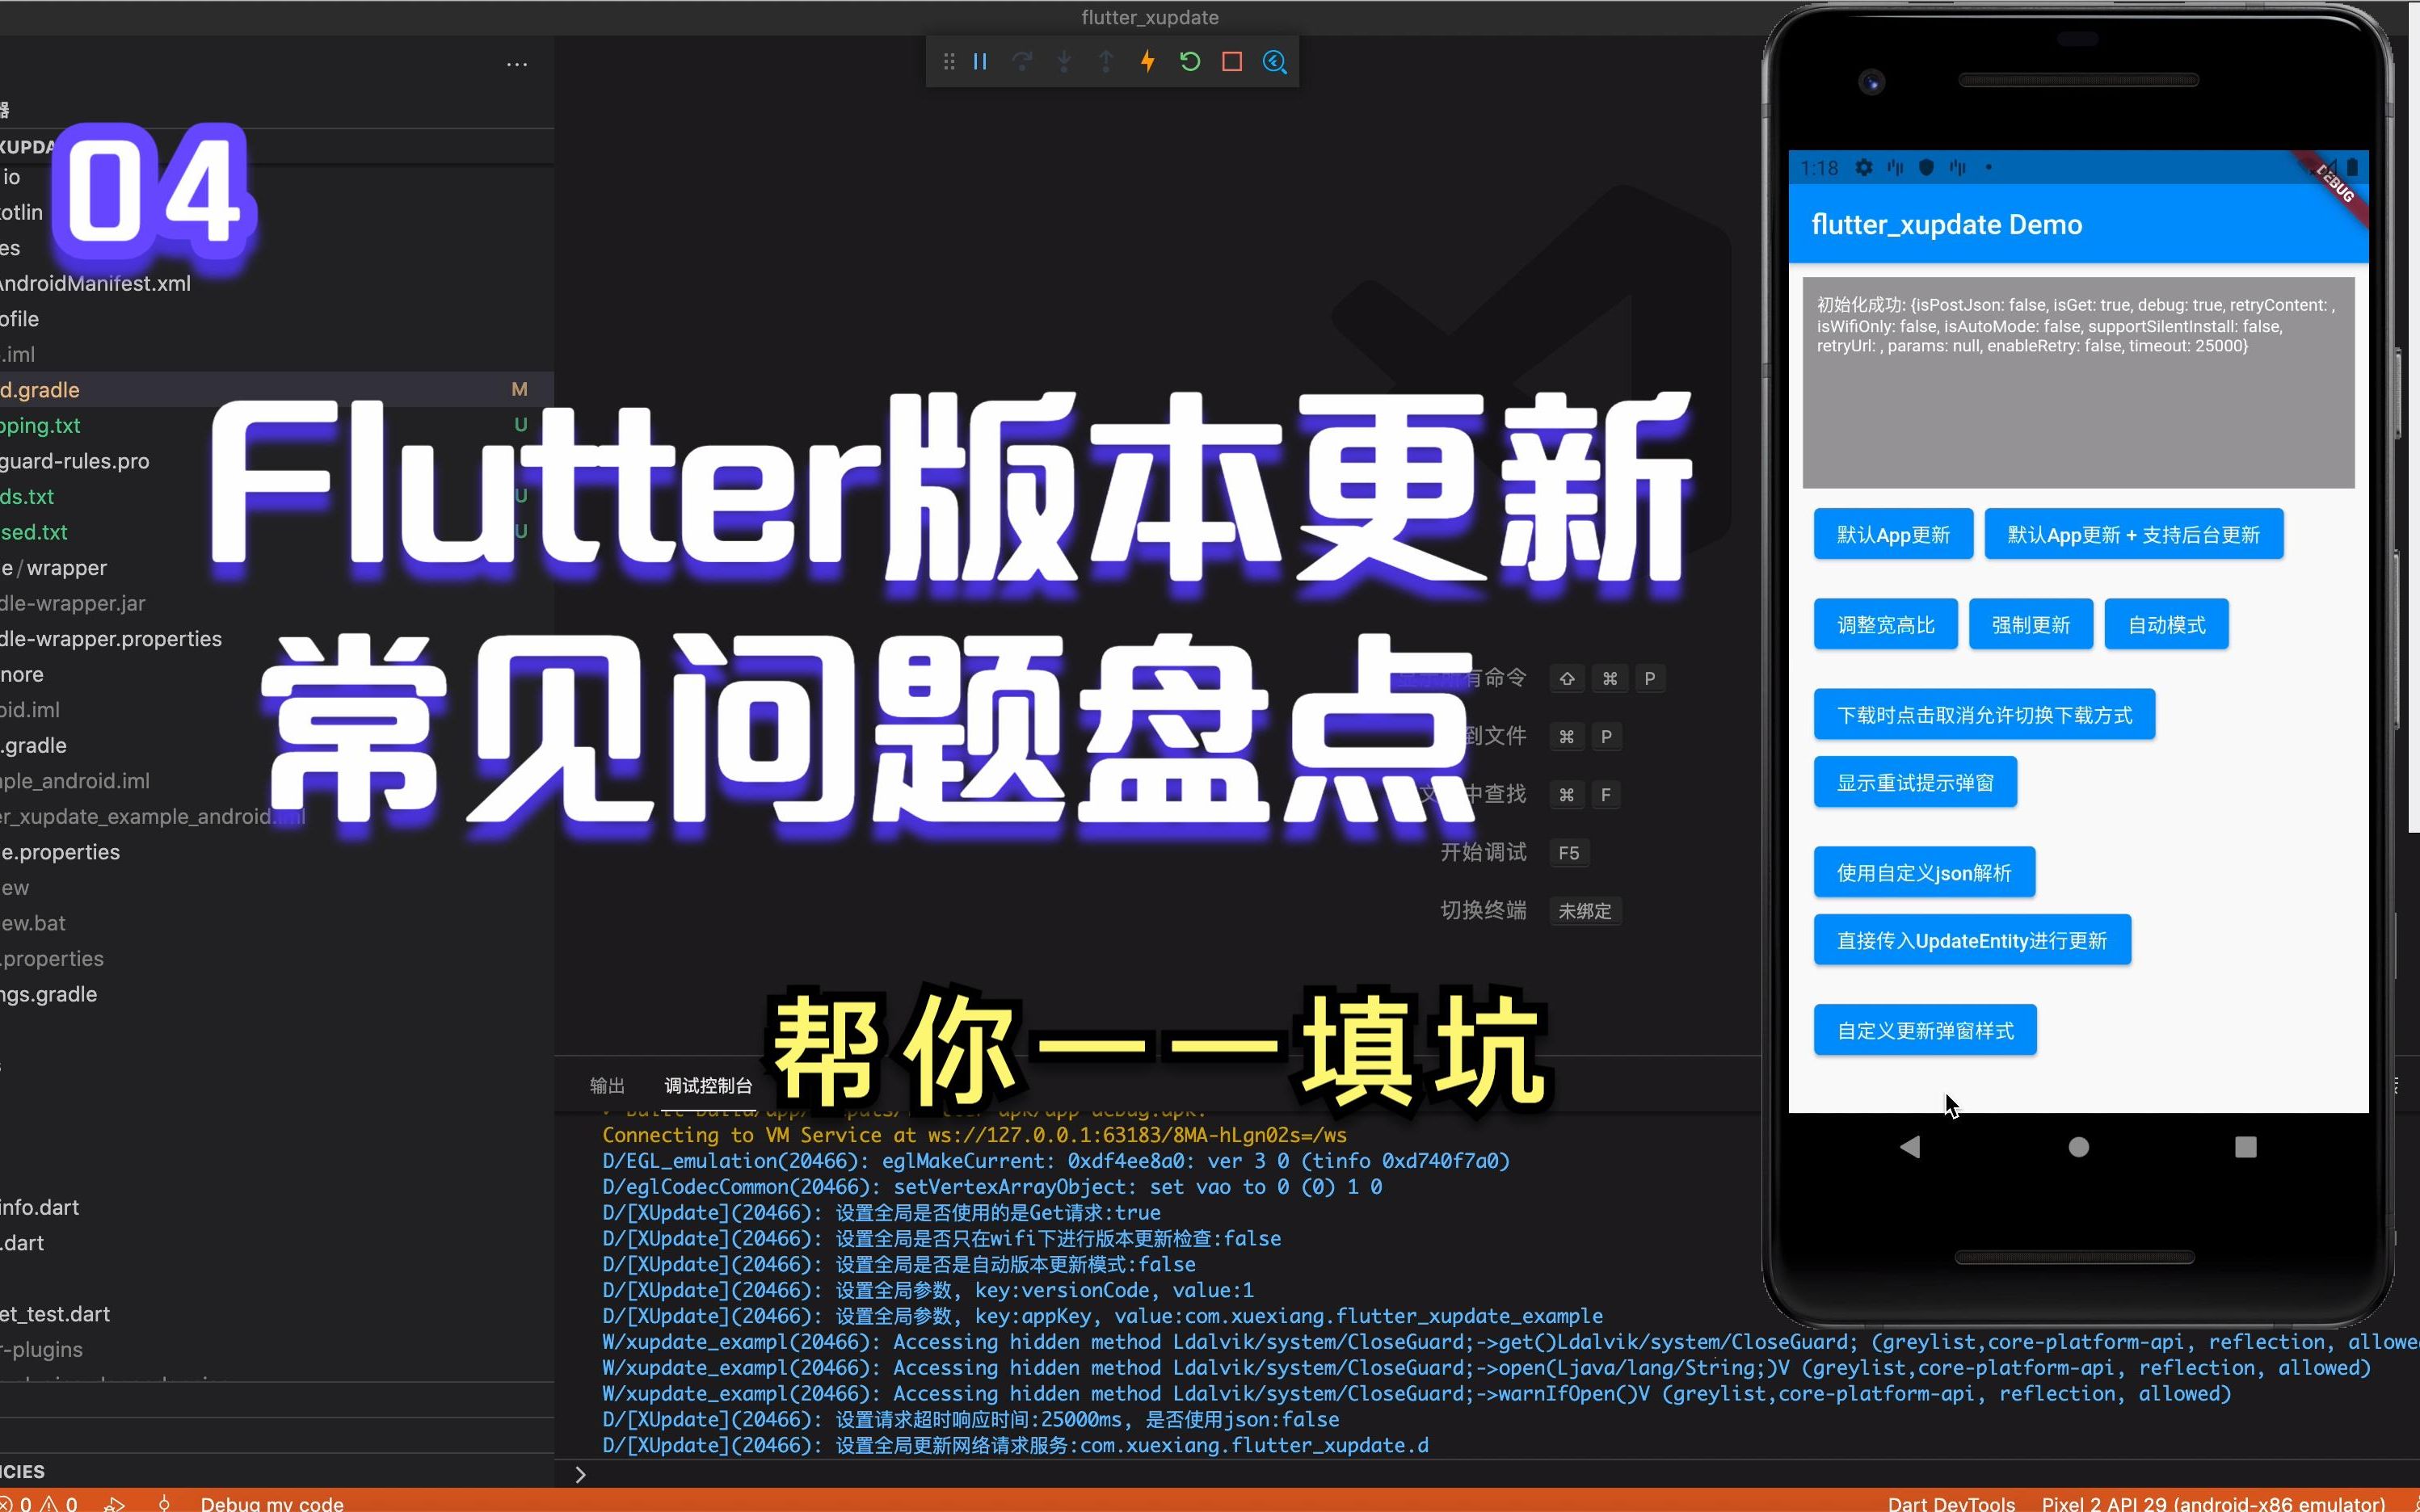Open explorer more actions ellipsis

click(x=516, y=64)
